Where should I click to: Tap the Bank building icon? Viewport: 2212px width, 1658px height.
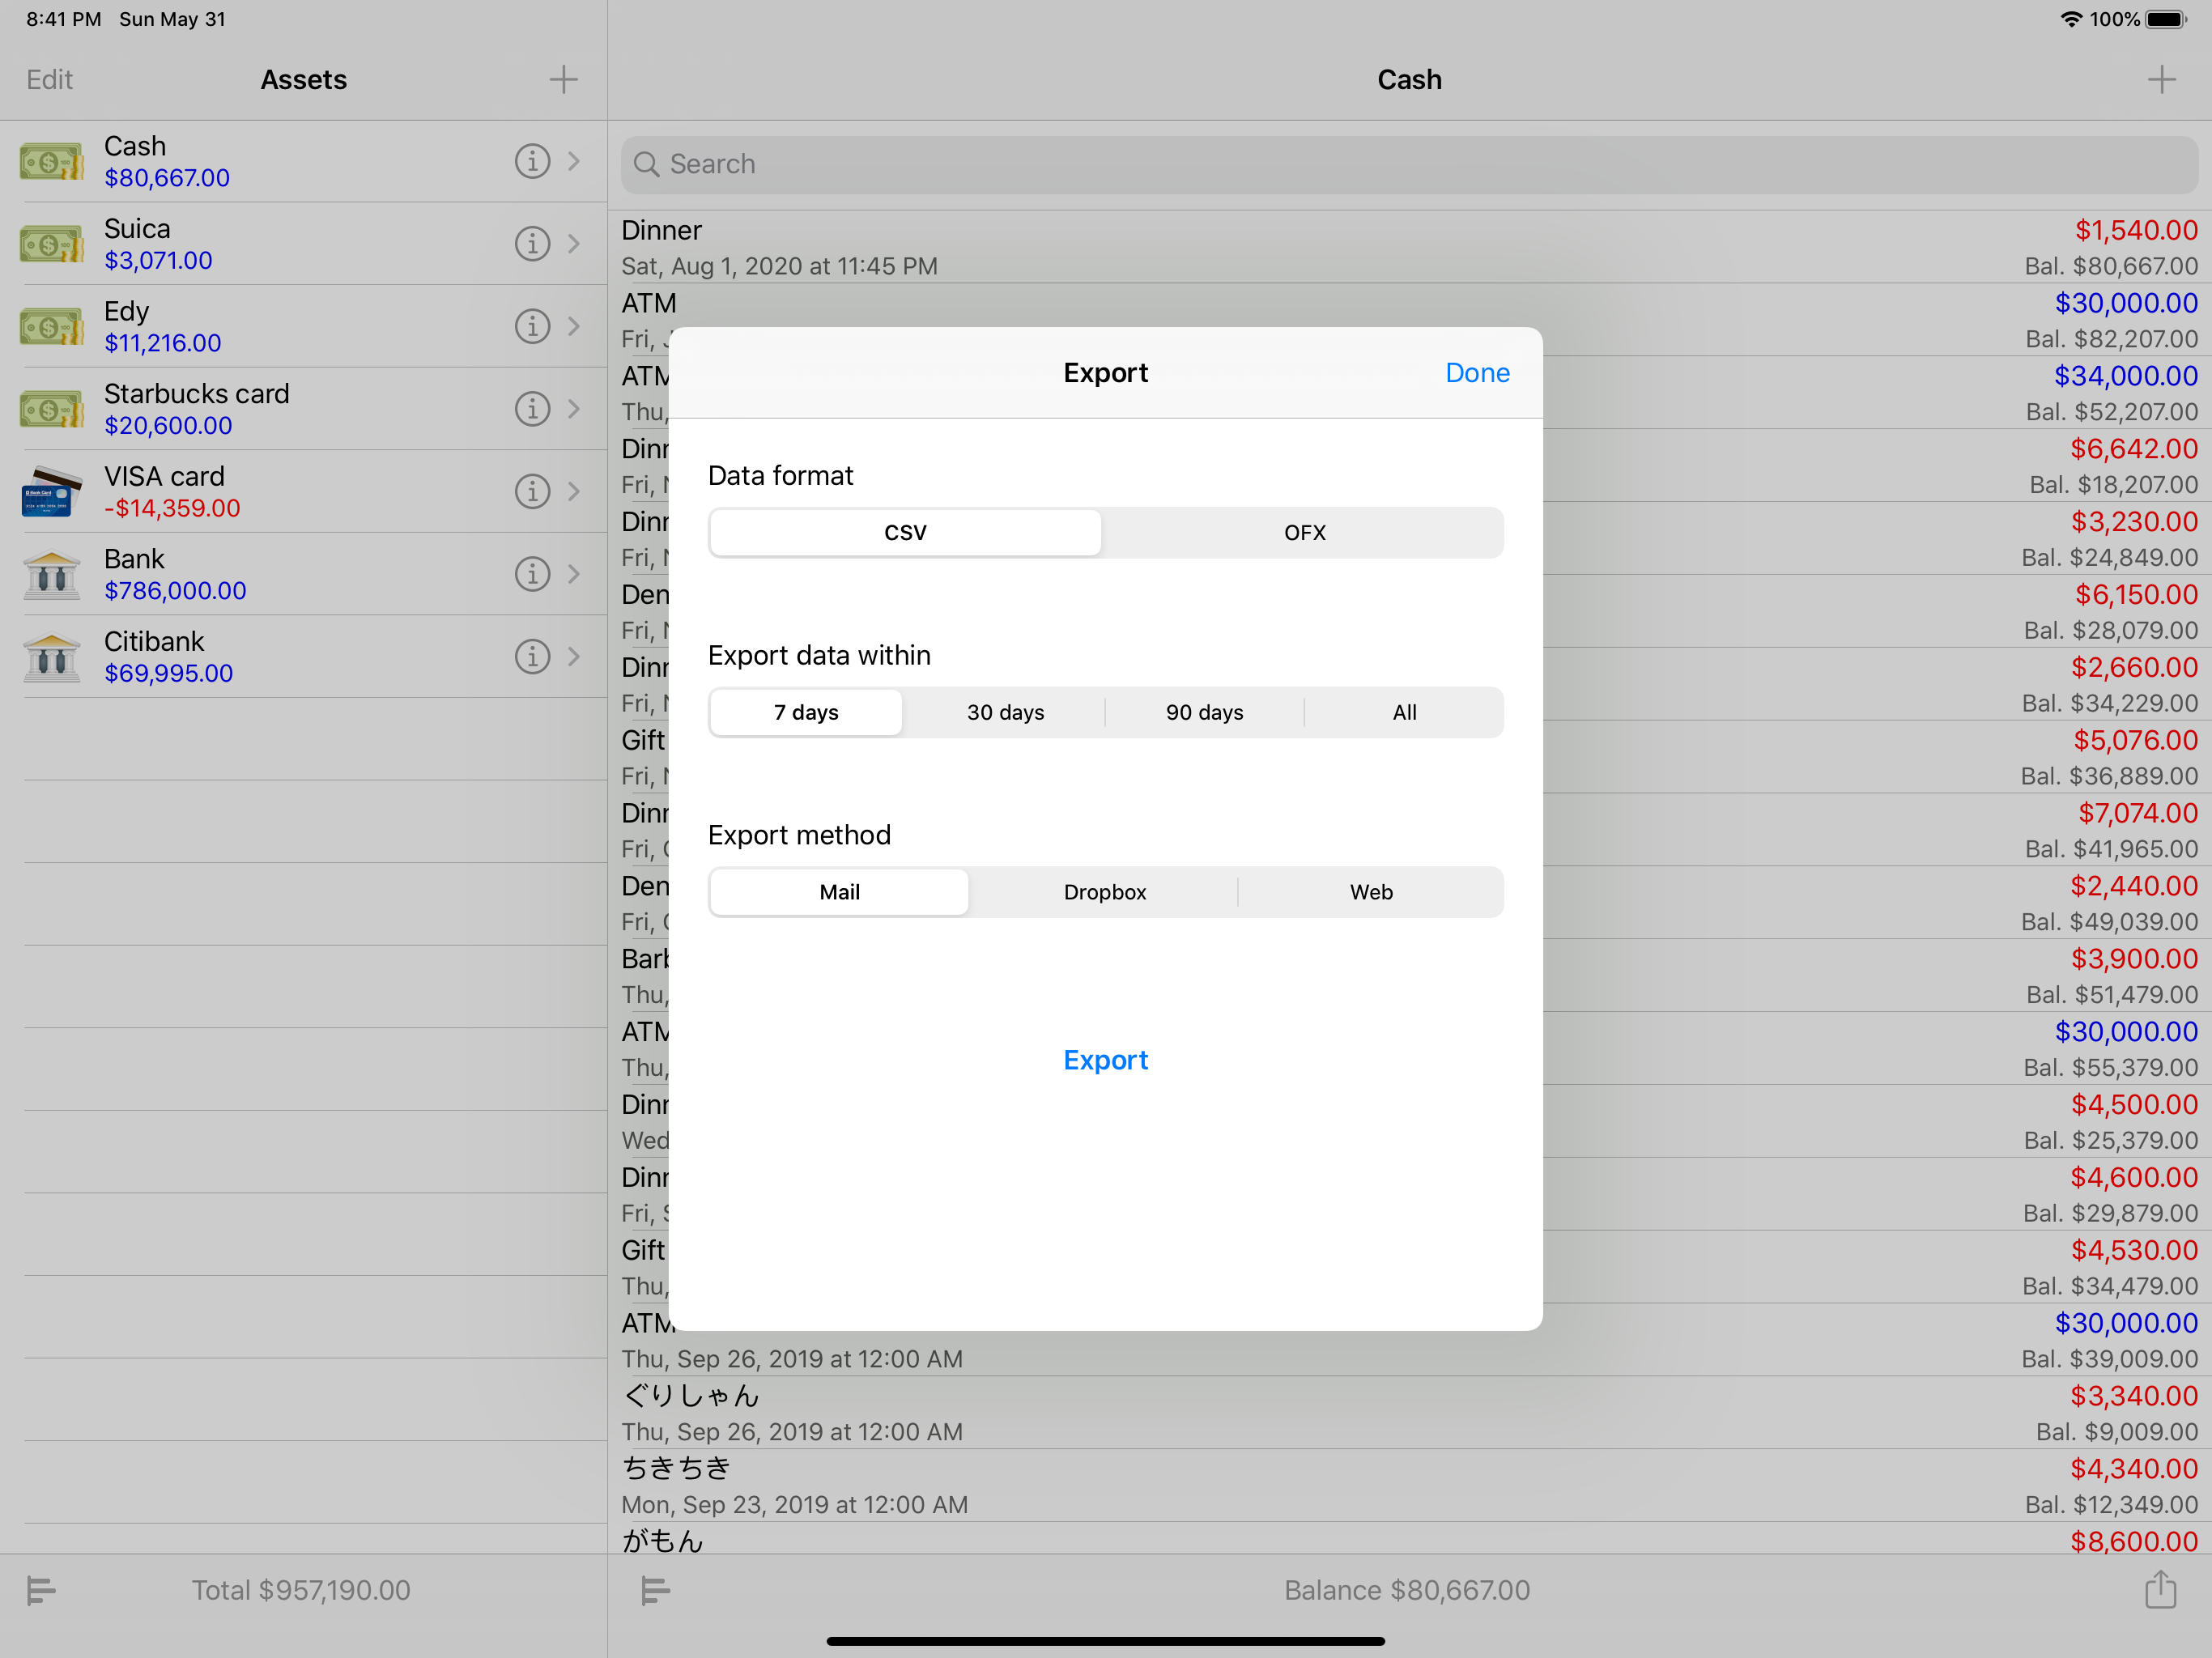click(x=51, y=574)
